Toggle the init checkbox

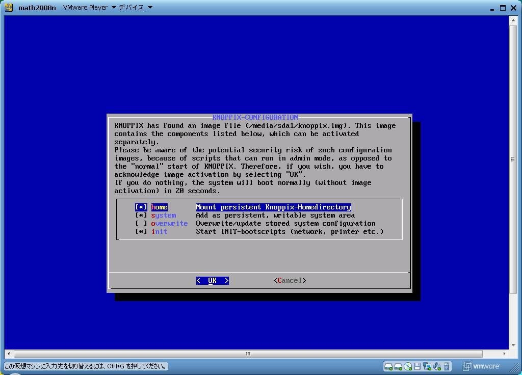pos(141,232)
